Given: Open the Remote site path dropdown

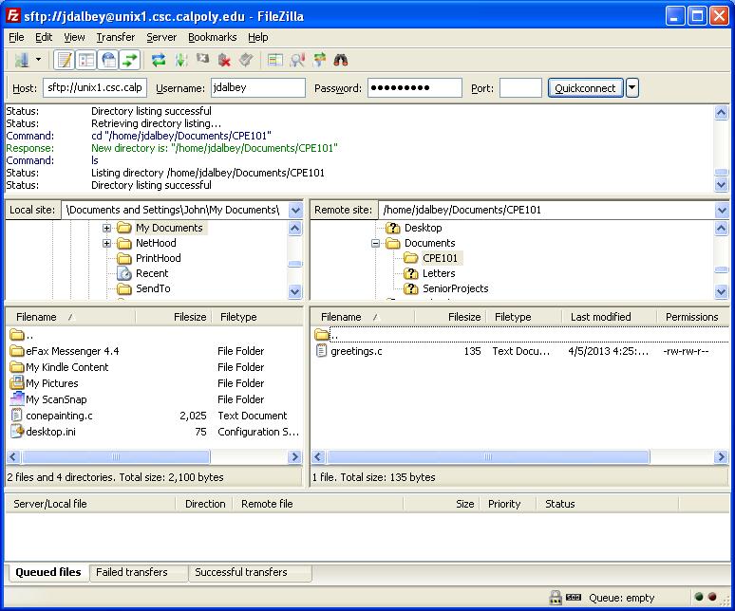Looking at the screenshot, I should click(722, 210).
